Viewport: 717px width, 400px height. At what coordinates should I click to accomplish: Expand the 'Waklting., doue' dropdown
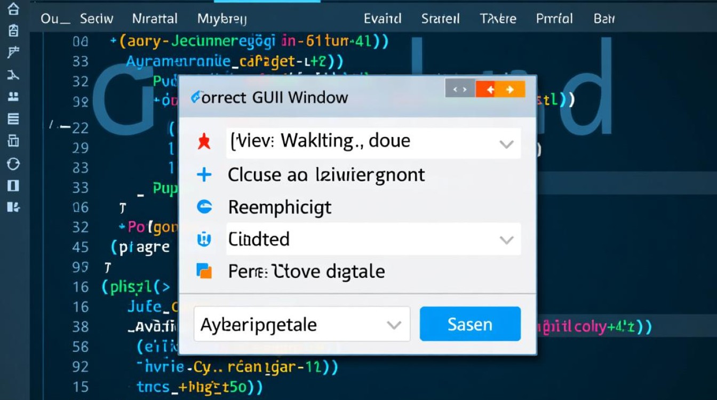pos(505,143)
